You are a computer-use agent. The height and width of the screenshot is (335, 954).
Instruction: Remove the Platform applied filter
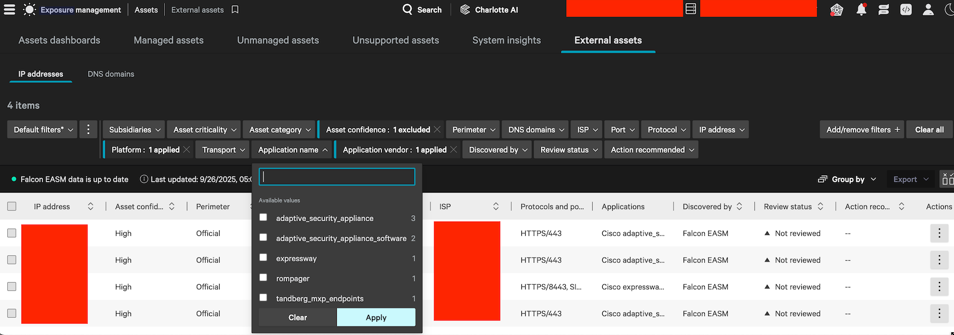(187, 149)
